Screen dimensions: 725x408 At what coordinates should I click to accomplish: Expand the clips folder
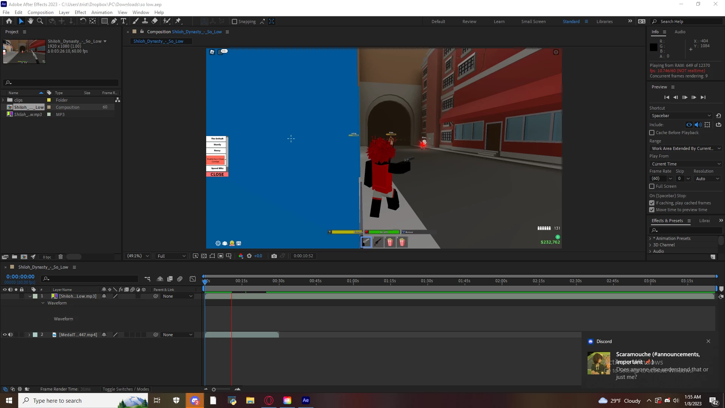coord(3,100)
